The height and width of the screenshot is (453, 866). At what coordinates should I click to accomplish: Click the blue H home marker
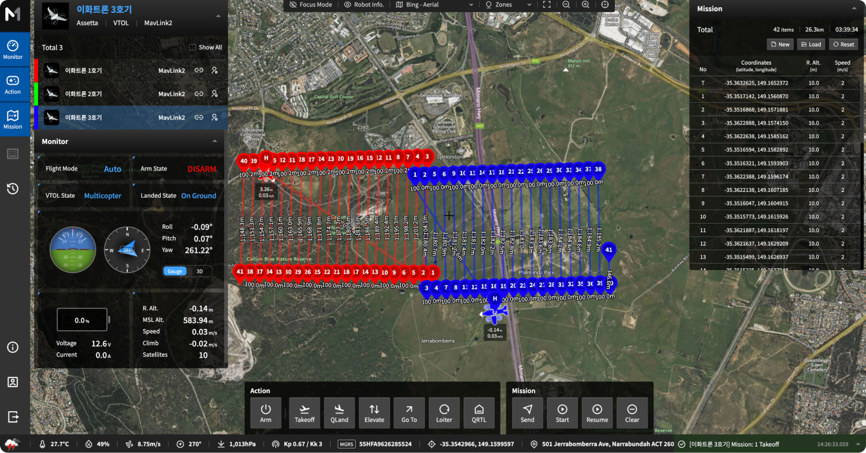pyautogui.click(x=495, y=299)
